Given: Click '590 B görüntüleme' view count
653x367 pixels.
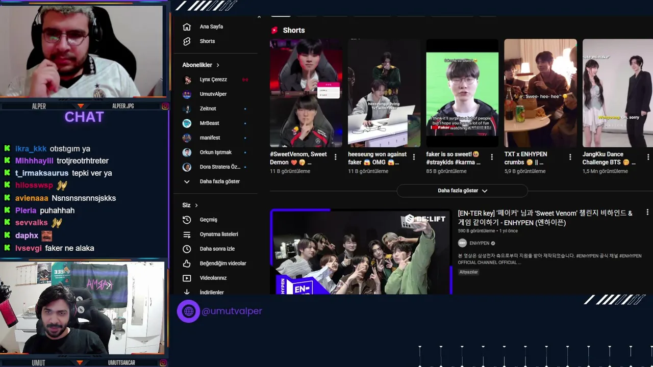Looking at the screenshot, I should [476, 231].
